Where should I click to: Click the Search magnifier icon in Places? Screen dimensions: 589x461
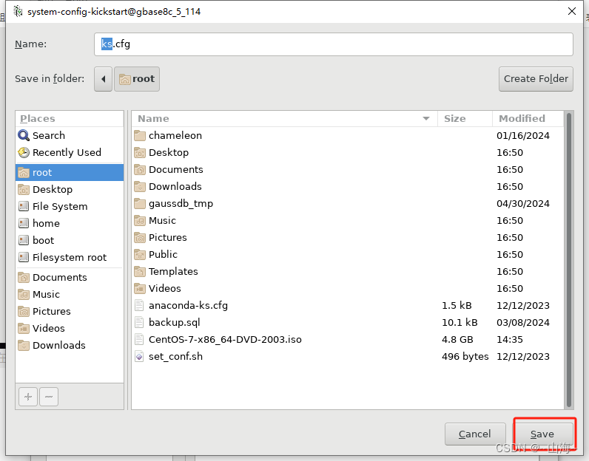pos(24,135)
